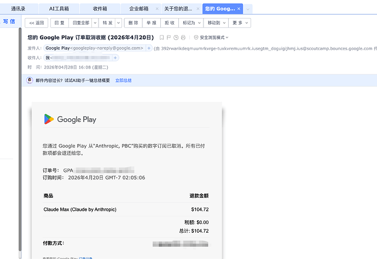Close the 企业邮箱 tab
377x259 pixels.
(x=157, y=9)
